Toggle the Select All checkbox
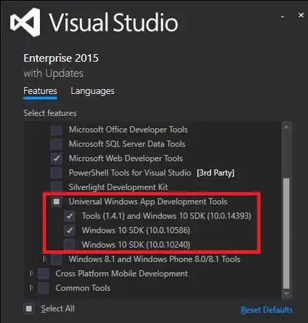The image size is (308, 323). [x=29, y=309]
